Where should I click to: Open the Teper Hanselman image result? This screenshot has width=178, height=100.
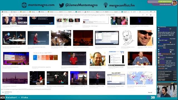pyautogui.click(x=15, y=21)
